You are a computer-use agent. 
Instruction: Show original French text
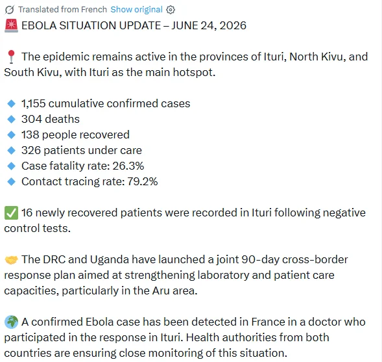coord(136,10)
